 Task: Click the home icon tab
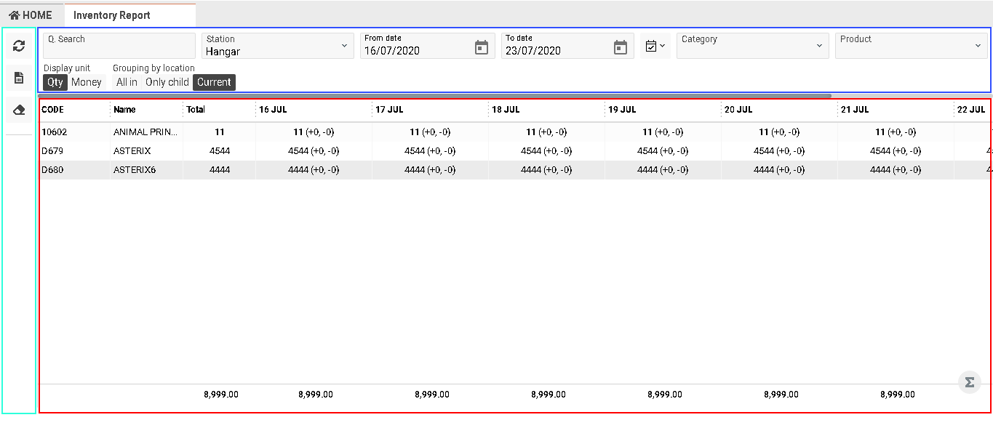[x=31, y=15]
